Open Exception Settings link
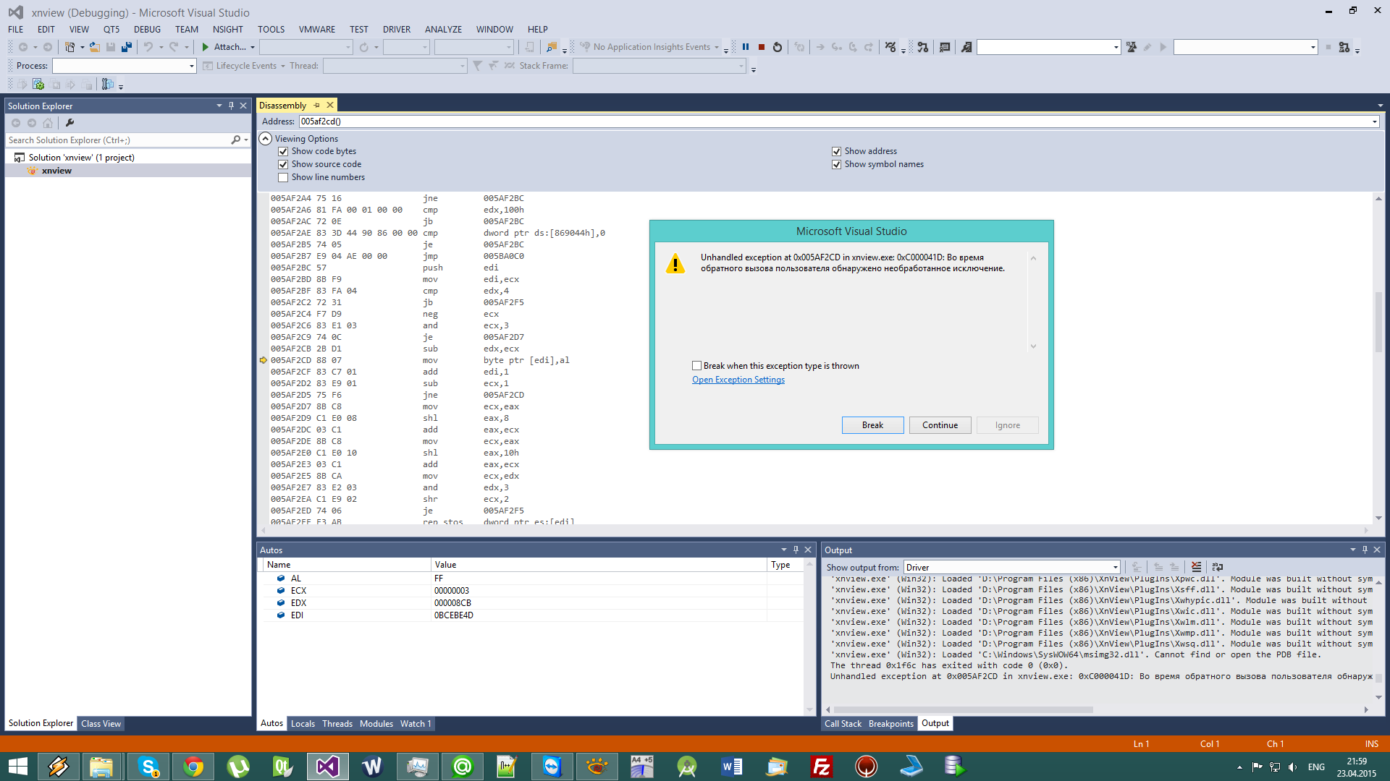 738,380
